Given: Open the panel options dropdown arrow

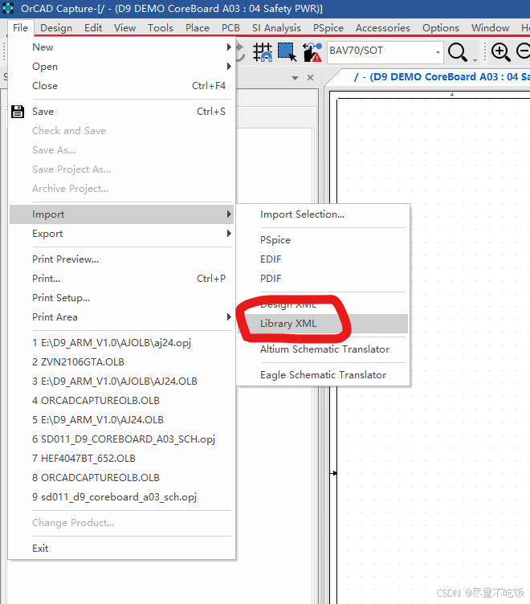Looking at the screenshot, I should pos(295,78).
